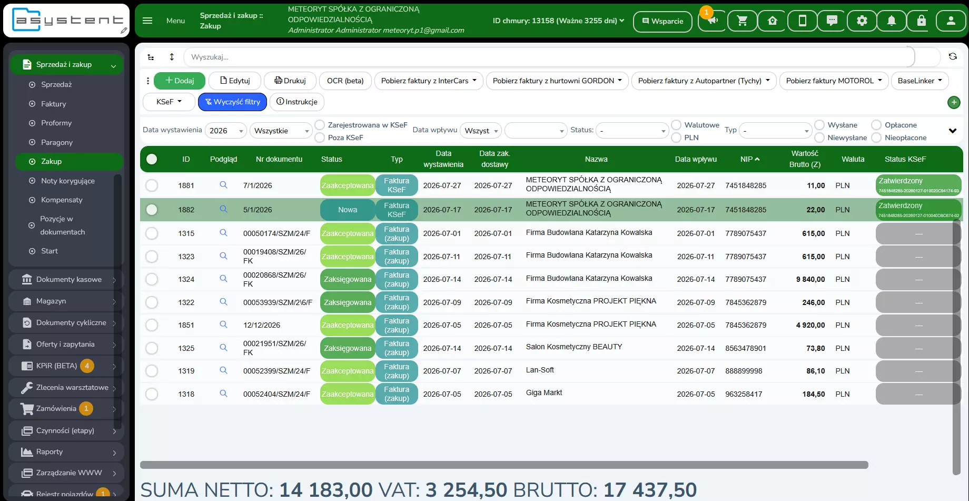Click the horizontal scrollbar under the table

tap(504, 465)
